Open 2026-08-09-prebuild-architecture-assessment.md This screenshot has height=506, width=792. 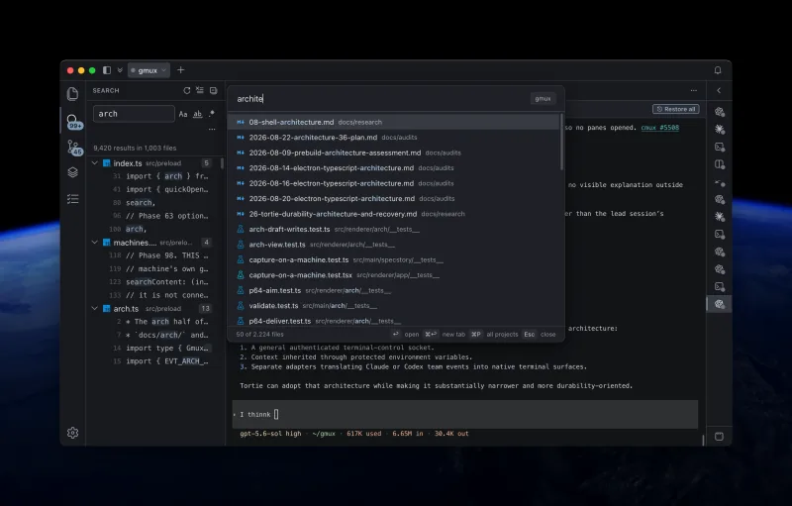[x=394, y=152]
